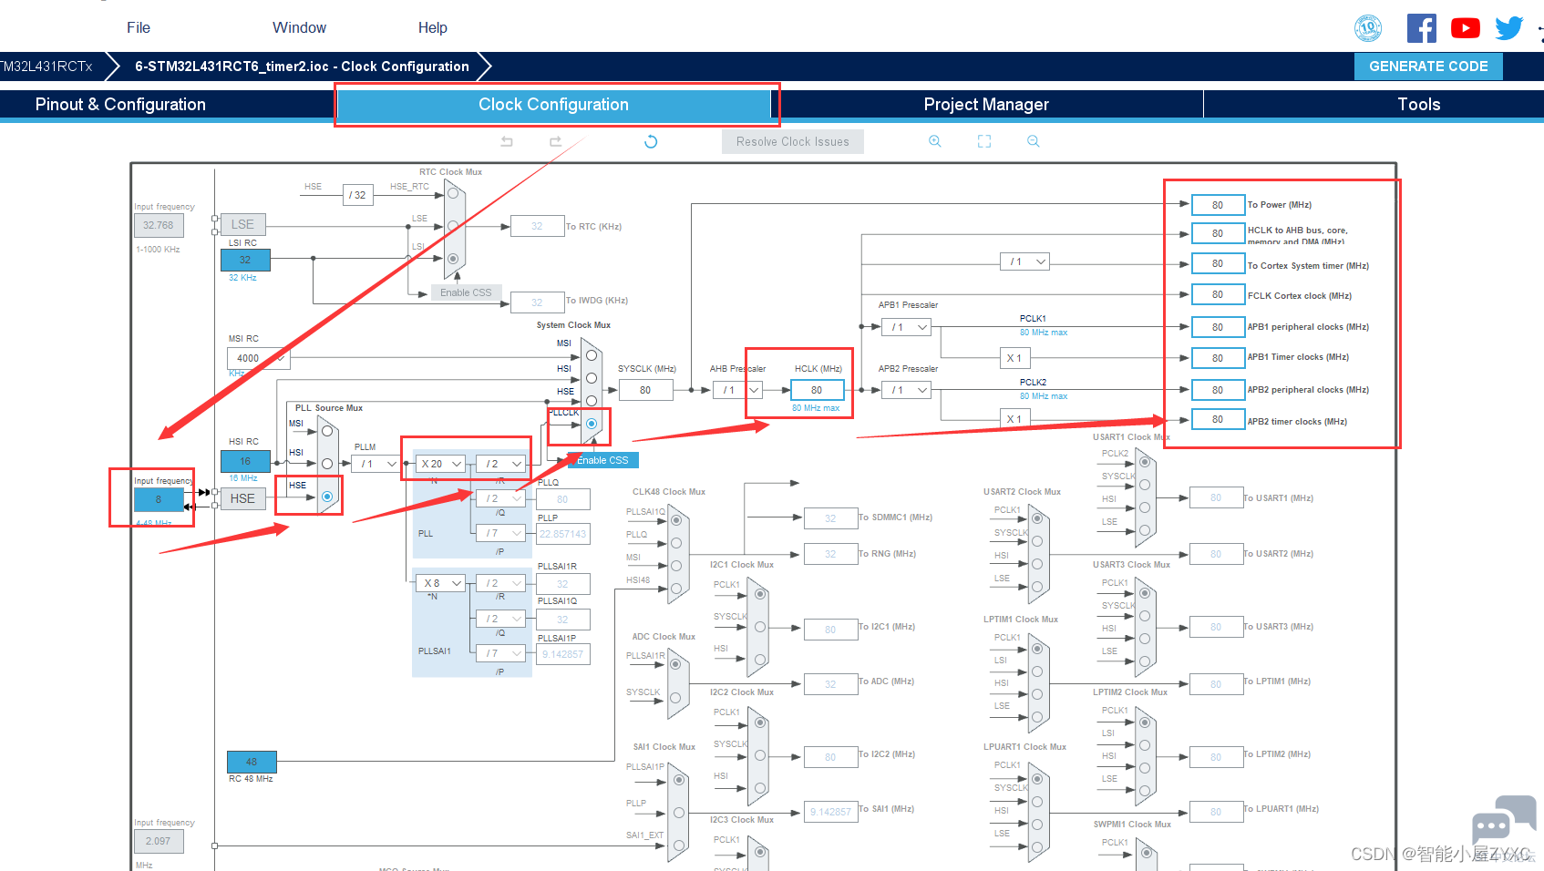Viewport: 1544px width, 871px height.
Task: Switch to the Project Manager tab
Action: pos(986,105)
